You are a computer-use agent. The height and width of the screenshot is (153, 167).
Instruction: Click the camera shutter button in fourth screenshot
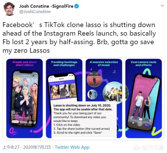[x=140, y=124]
